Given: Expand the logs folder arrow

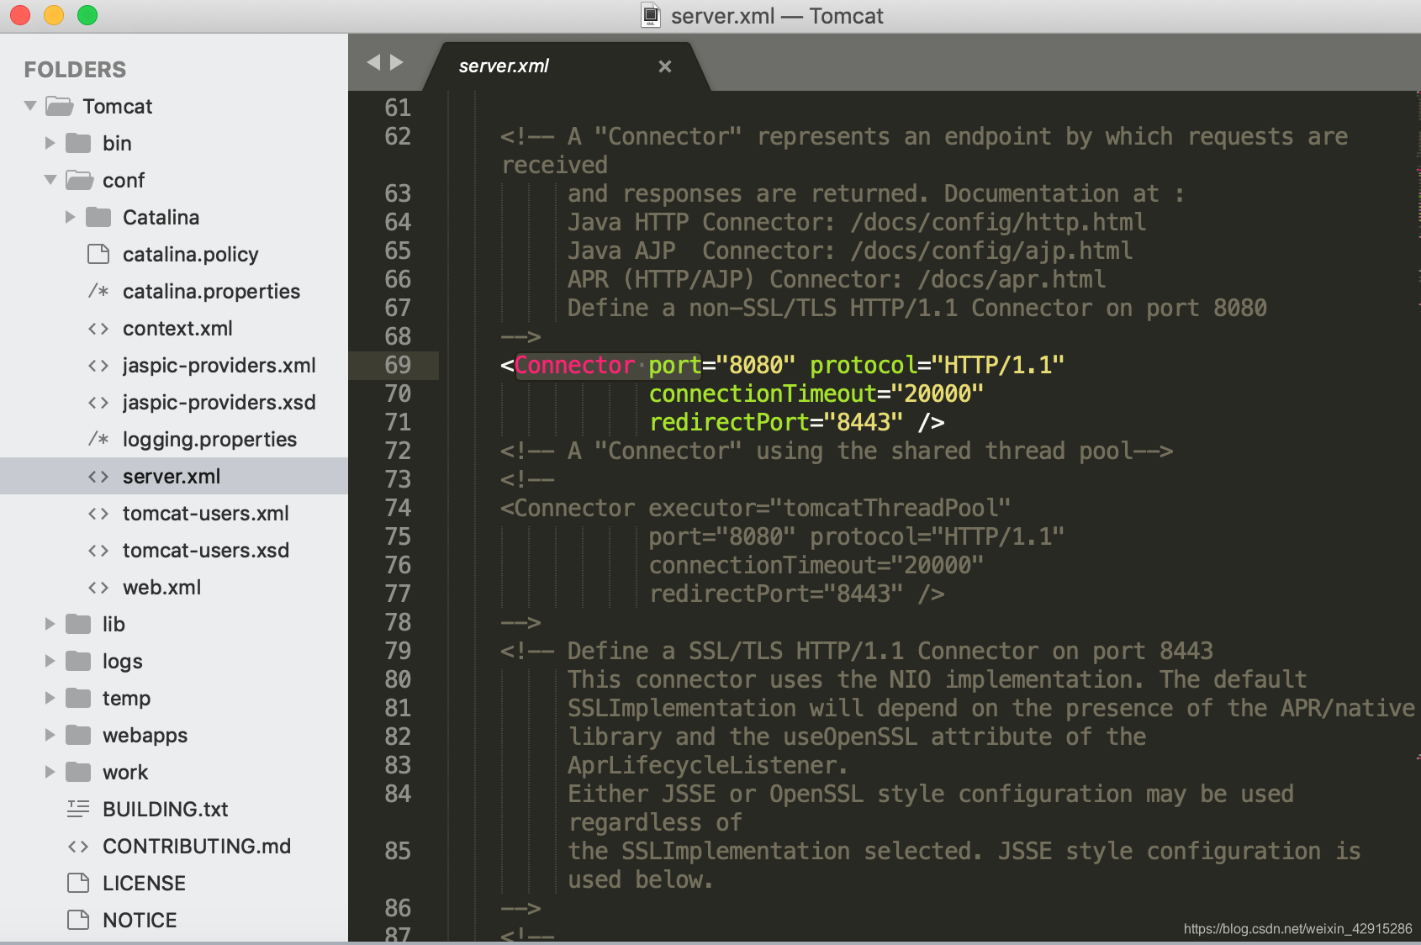Looking at the screenshot, I should [50, 661].
